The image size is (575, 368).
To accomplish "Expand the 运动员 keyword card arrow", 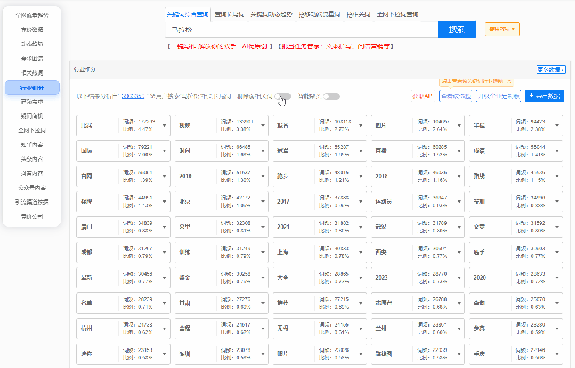I will [459, 202].
